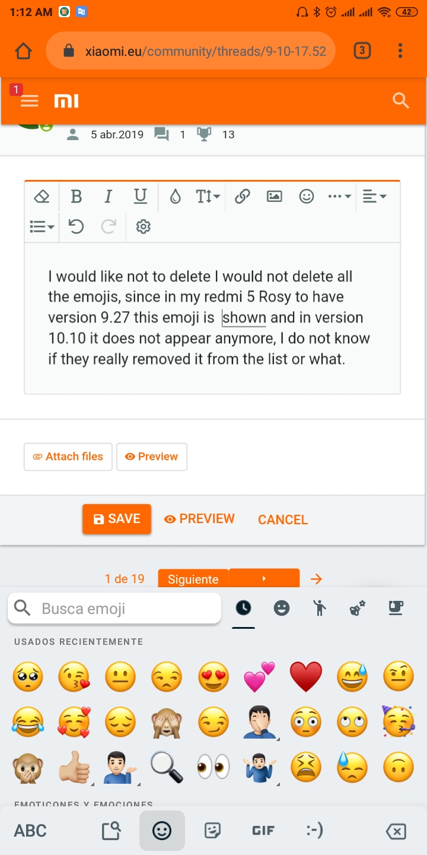This screenshot has width=427, height=855.
Task: Tap the site search magnifier icon
Action: coord(401,100)
